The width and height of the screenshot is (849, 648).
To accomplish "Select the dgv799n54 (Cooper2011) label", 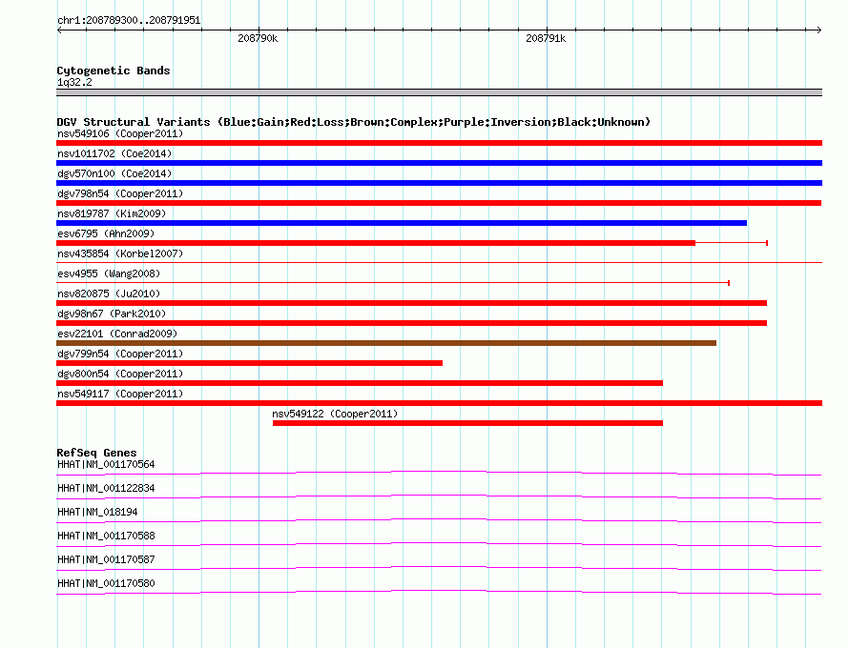I will [x=120, y=354].
